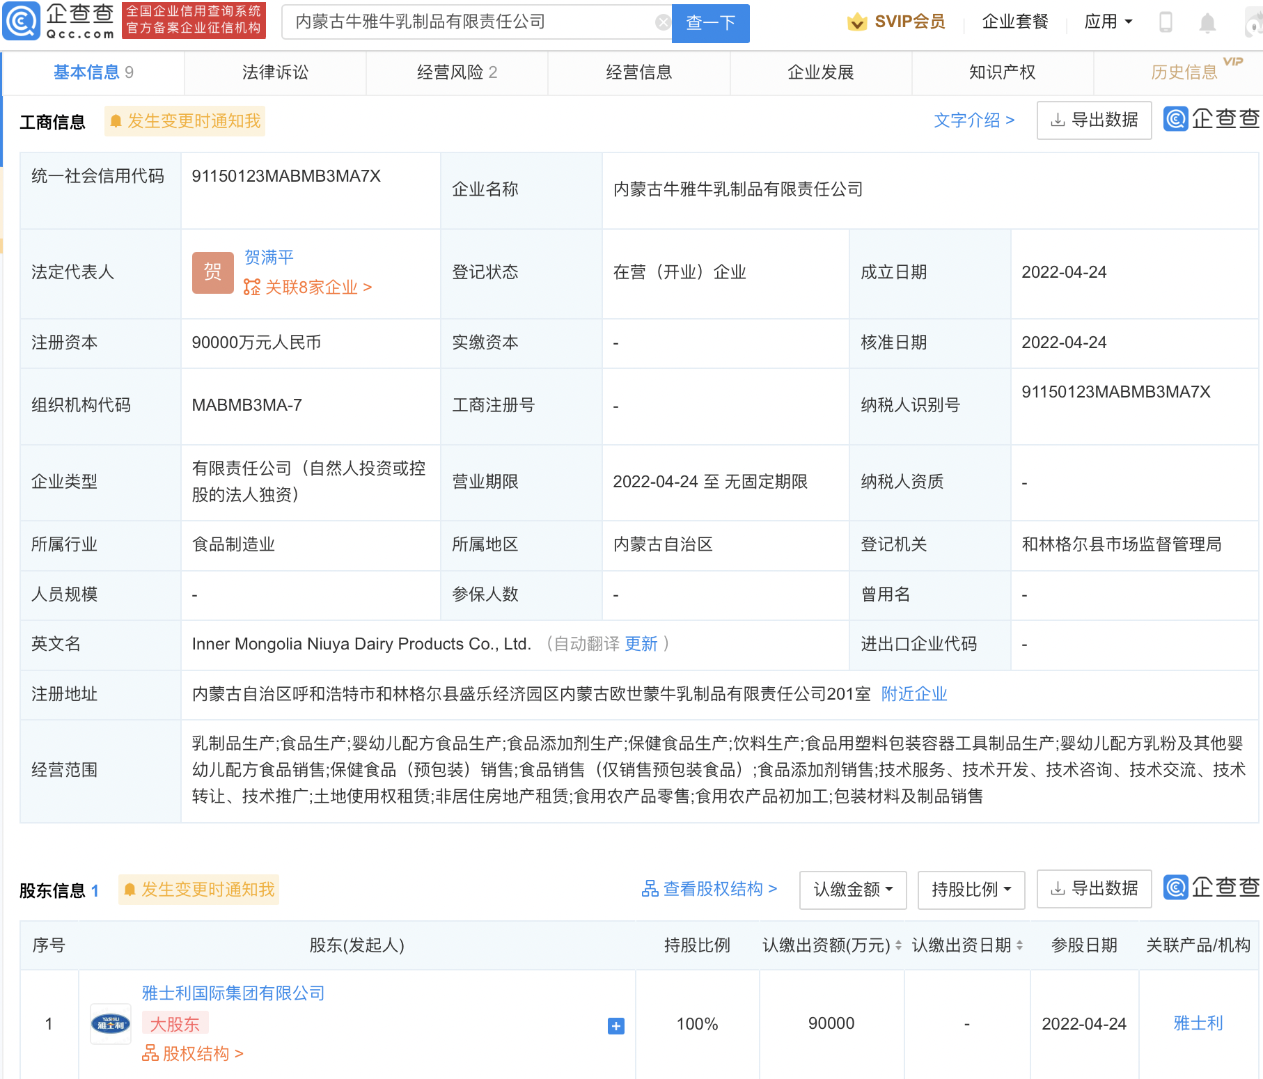Open the 持股比例 dropdown

pyautogui.click(x=971, y=890)
